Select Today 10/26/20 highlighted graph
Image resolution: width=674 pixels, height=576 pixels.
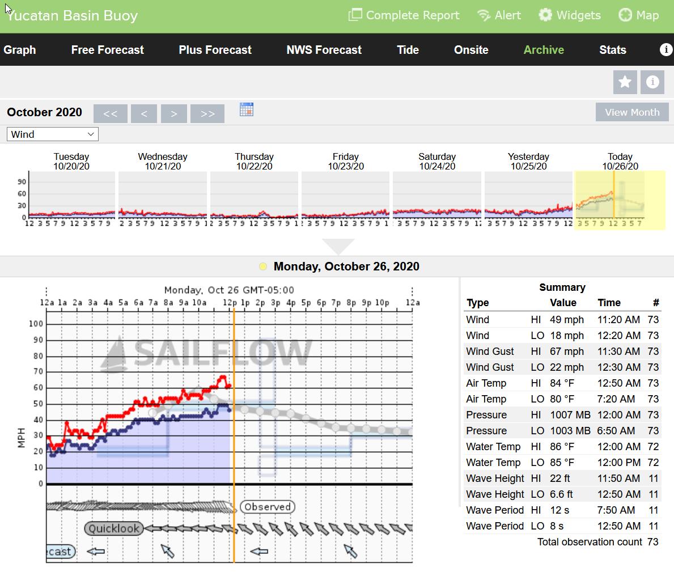pyautogui.click(x=620, y=200)
